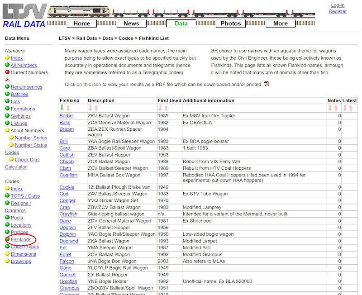Open the circled Fishkinds sidebar link
This screenshot has width=362, height=295.
20,239
